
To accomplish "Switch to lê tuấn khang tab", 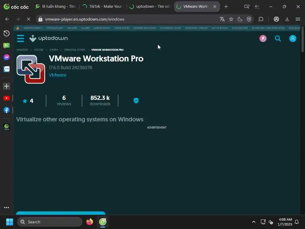I will tap(56, 7).
